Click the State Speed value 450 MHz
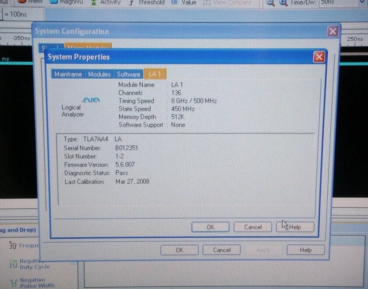This screenshot has height=289, width=368. point(183,109)
